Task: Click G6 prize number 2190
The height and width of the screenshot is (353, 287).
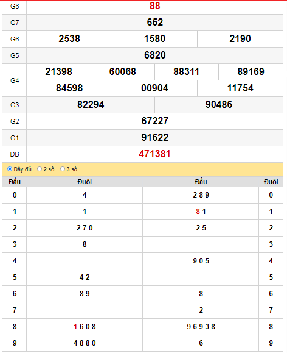Action: (240, 39)
